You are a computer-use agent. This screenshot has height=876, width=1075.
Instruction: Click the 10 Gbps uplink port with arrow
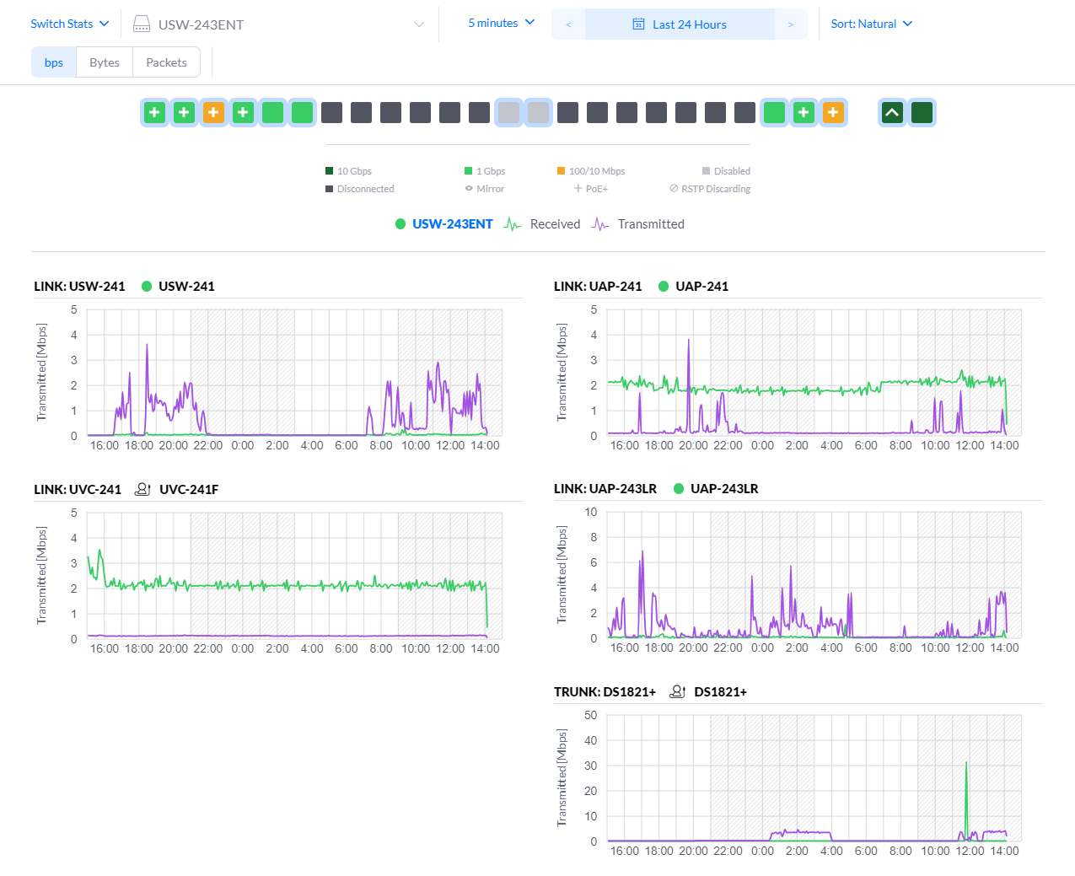tap(892, 112)
